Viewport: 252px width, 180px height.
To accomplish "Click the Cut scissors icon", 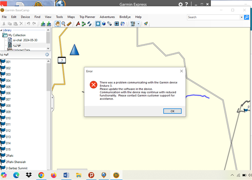I will pyautogui.click(x=4, y=24).
